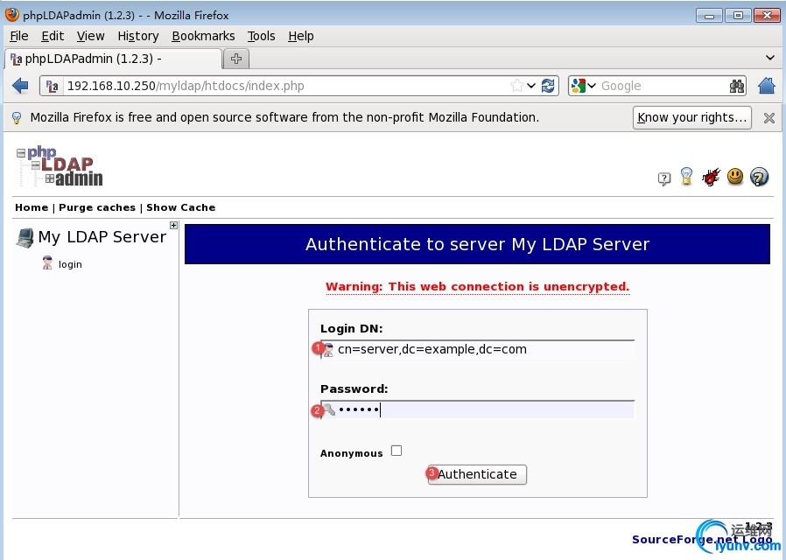Click the forum question-mark speech bubble icon
786x560 pixels.
point(663,178)
